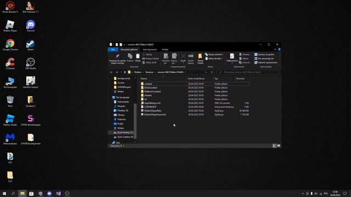This screenshot has height=197, width=351.
Task: Open the Nowy element dropdown
Action: pyautogui.click(x=214, y=55)
